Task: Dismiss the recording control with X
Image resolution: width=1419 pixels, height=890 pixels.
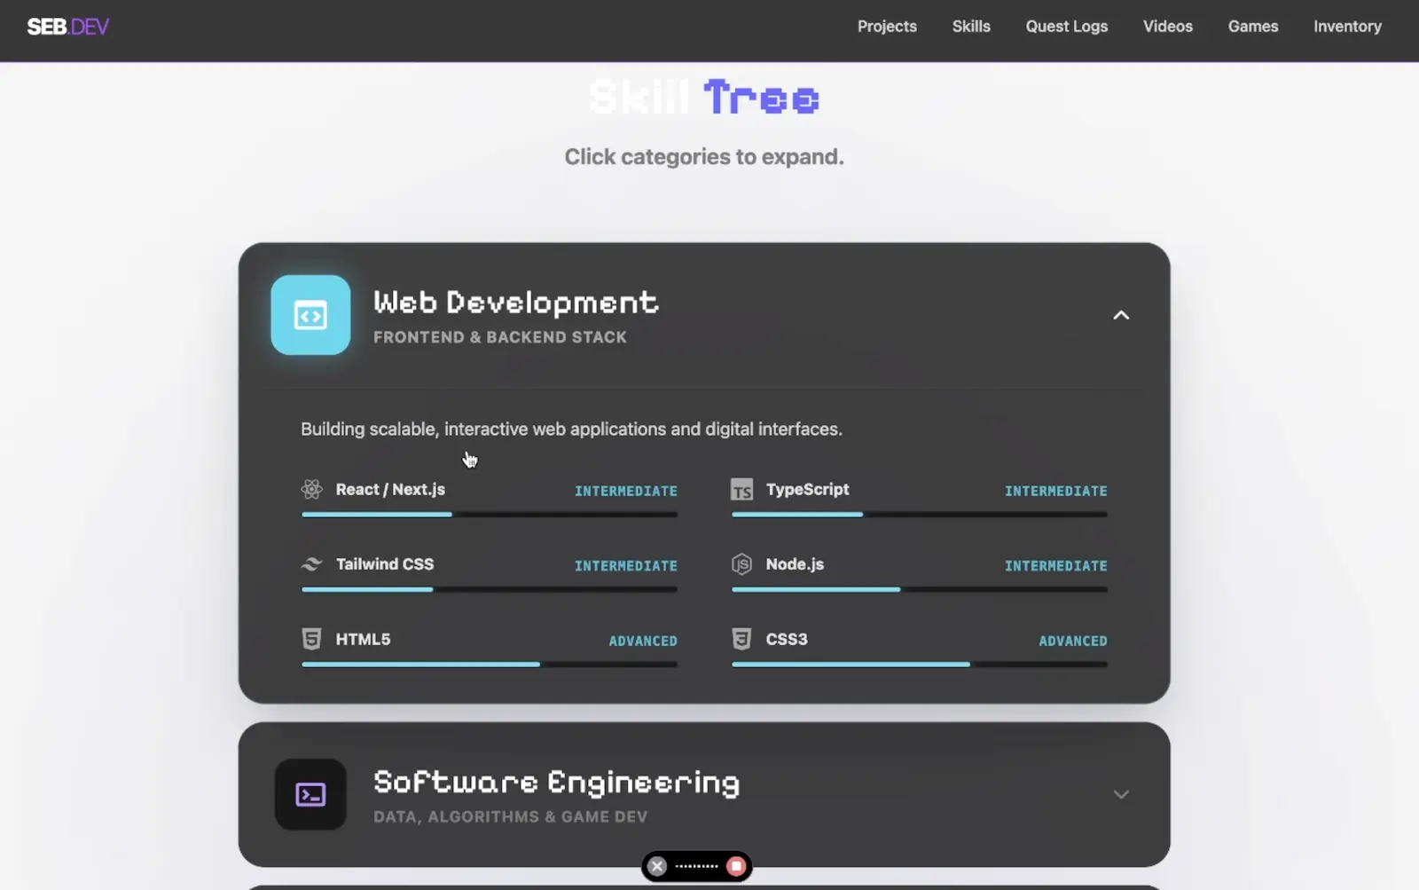Action: pyautogui.click(x=656, y=866)
